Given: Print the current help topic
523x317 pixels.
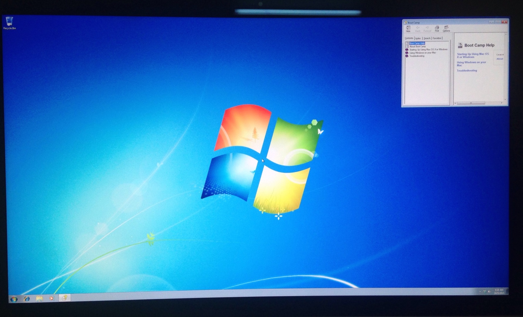Looking at the screenshot, I should pos(437,29).
